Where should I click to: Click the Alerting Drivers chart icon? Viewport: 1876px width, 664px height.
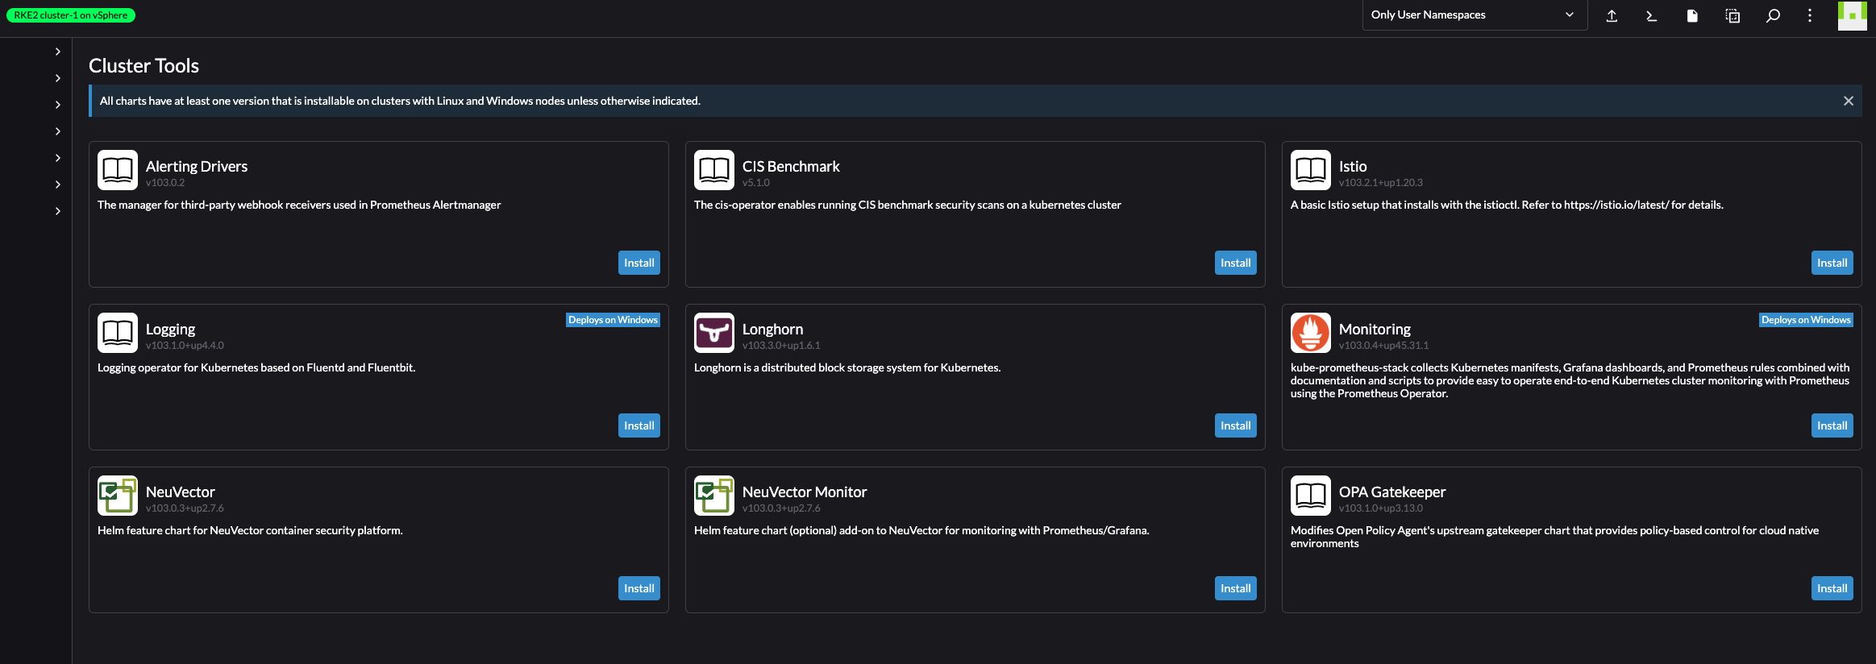pos(118,170)
